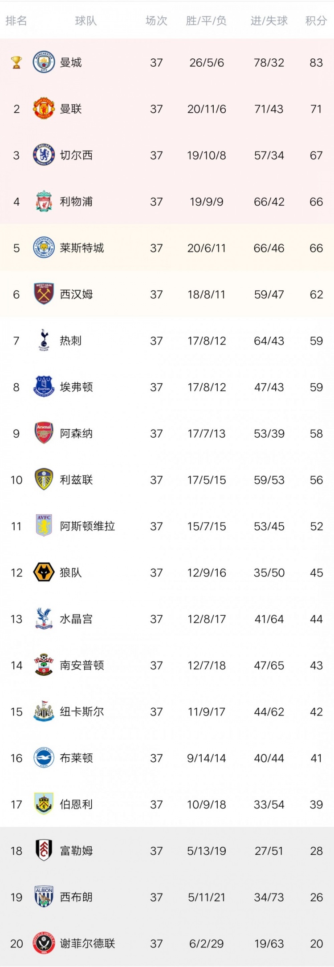Viewport: 334px width, 967px height.
Task: Click the Liverpool club crest
Action: [x=44, y=201]
